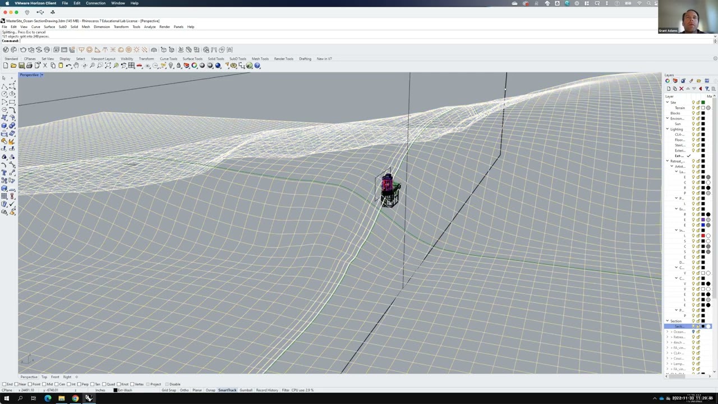Open the Rhino File menu

4,27
